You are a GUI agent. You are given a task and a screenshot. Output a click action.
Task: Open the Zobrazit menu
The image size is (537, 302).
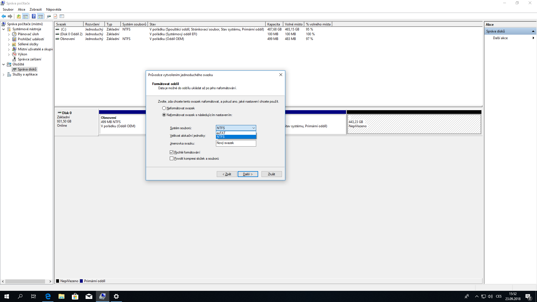click(x=36, y=9)
